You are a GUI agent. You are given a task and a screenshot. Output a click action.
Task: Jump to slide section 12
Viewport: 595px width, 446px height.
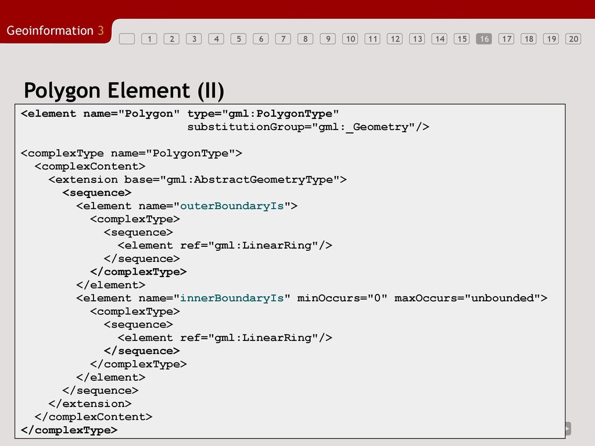tap(395, 39)
